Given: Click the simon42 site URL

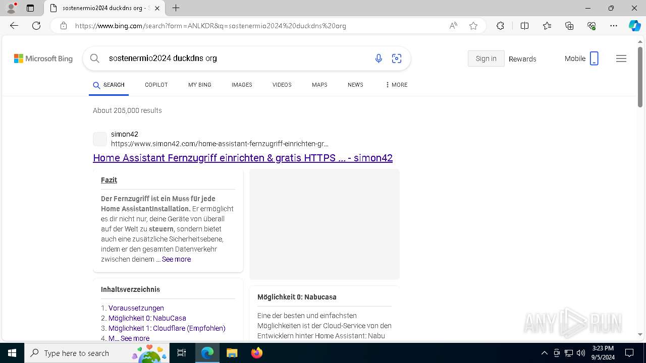Looking at the screenshot, I should pyautogui.click(x=220, y=144).
